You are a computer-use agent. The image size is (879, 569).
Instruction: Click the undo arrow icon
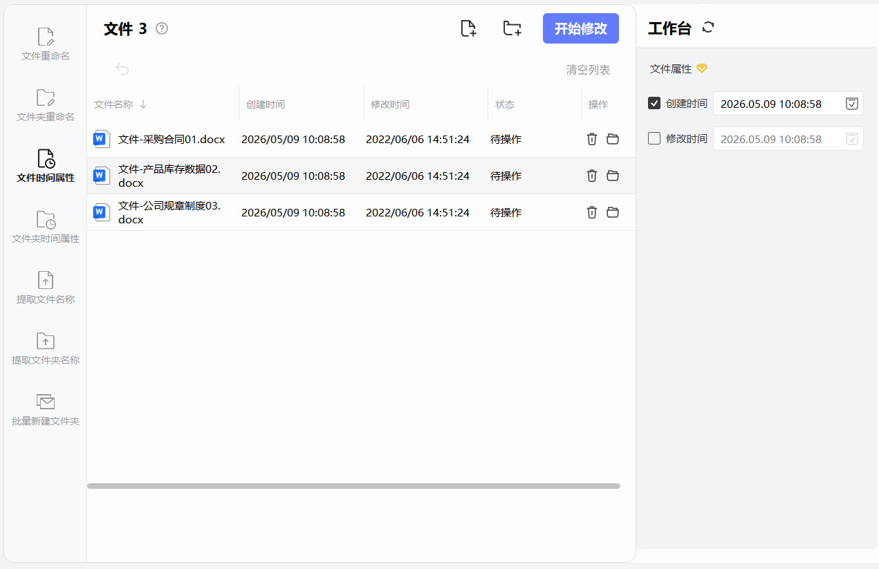(x=122, y=69)
